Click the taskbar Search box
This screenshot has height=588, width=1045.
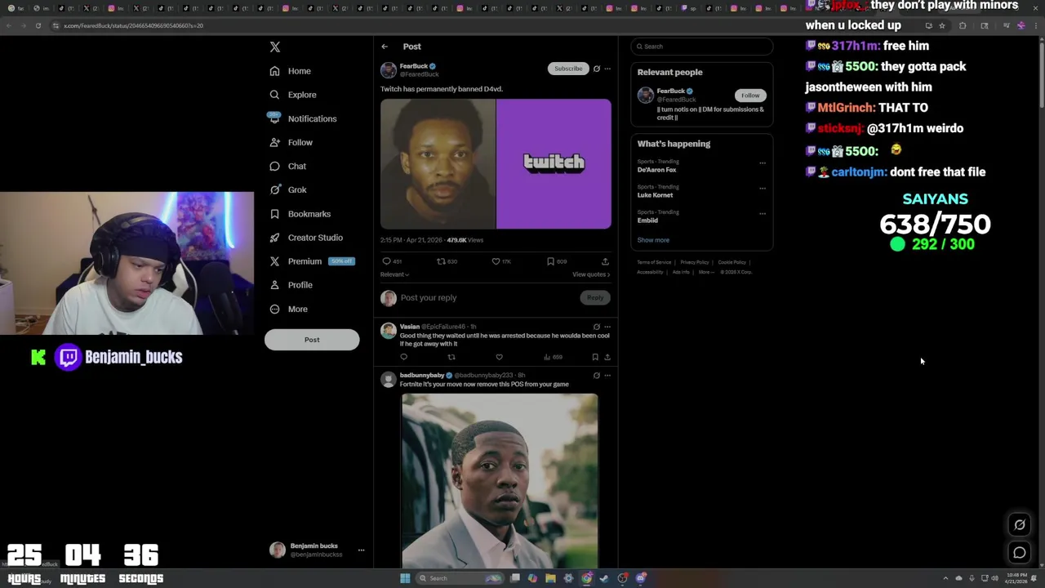tap(461, 578)
